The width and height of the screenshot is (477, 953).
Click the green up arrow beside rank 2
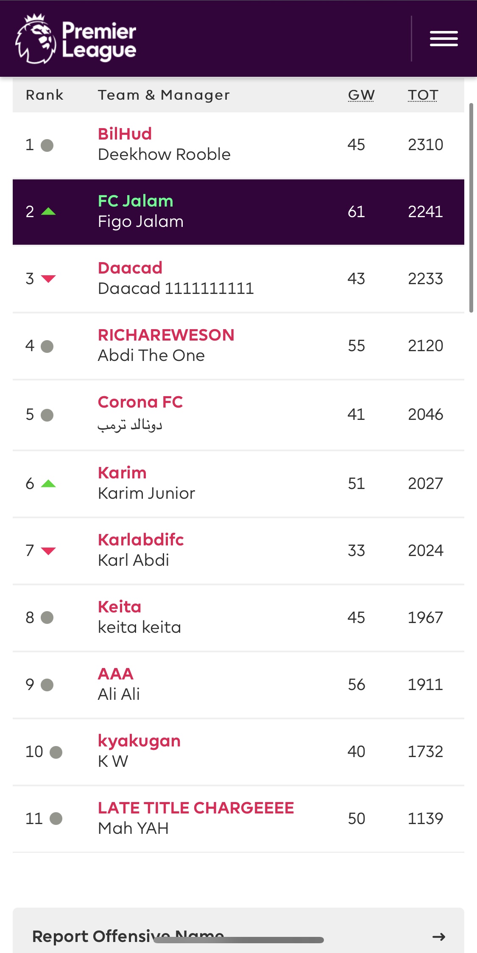tap(48, 211)
